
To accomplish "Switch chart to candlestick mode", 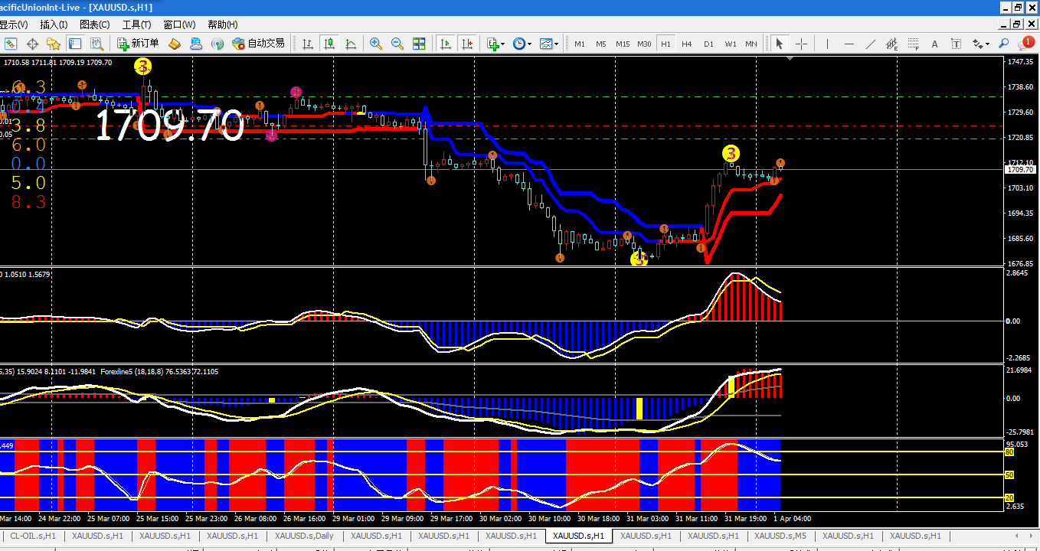I will tap(329, 44).
